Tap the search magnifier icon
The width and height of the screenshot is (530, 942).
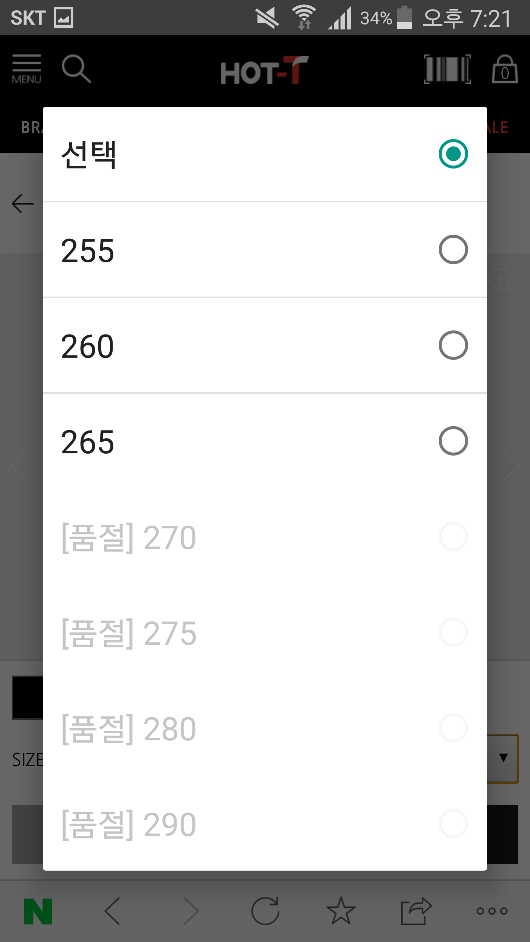(x=76, y=69)
